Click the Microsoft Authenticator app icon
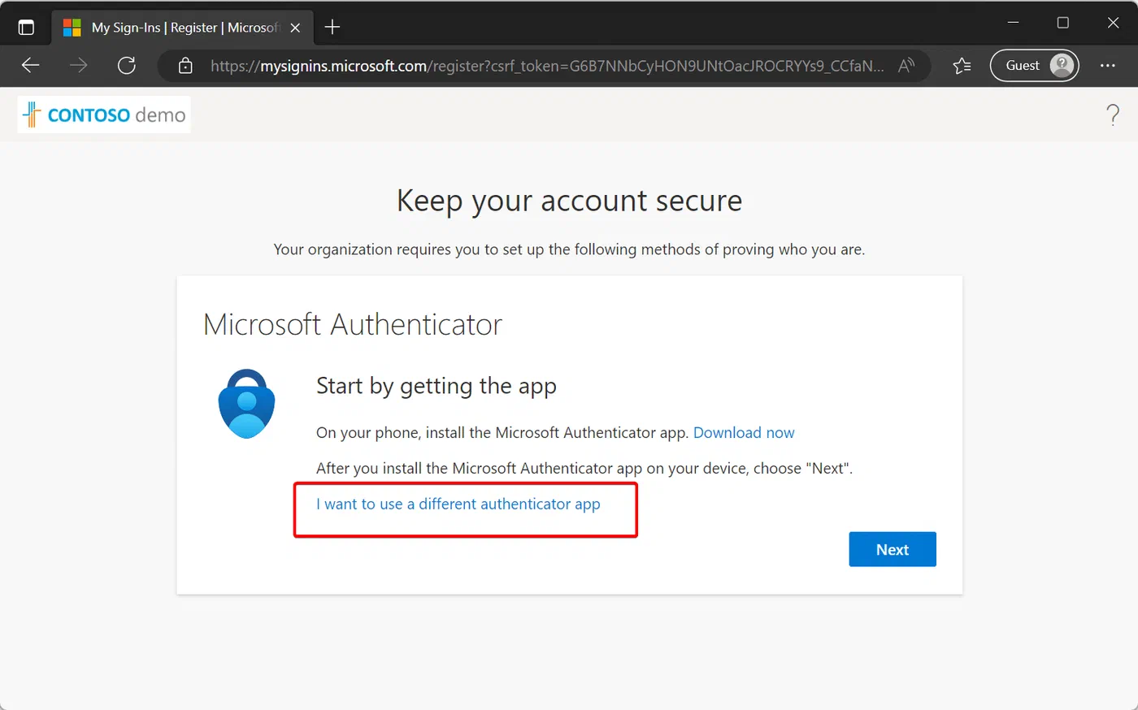The image size is (1138, 710). [x=247, y=404]
